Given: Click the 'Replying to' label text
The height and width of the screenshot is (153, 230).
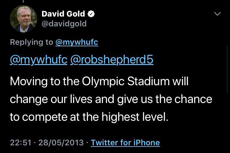Looking at the screenshot, I should [x=32, y=42].
